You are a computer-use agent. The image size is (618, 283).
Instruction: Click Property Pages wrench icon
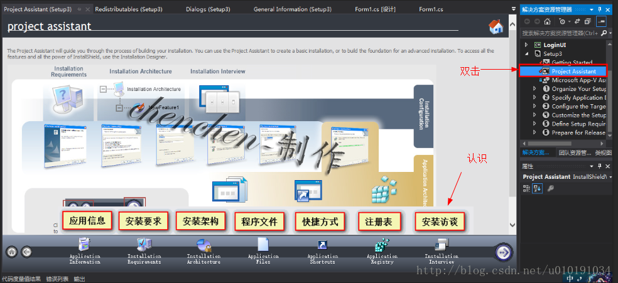pyautogui.click(x=551, y=188)
